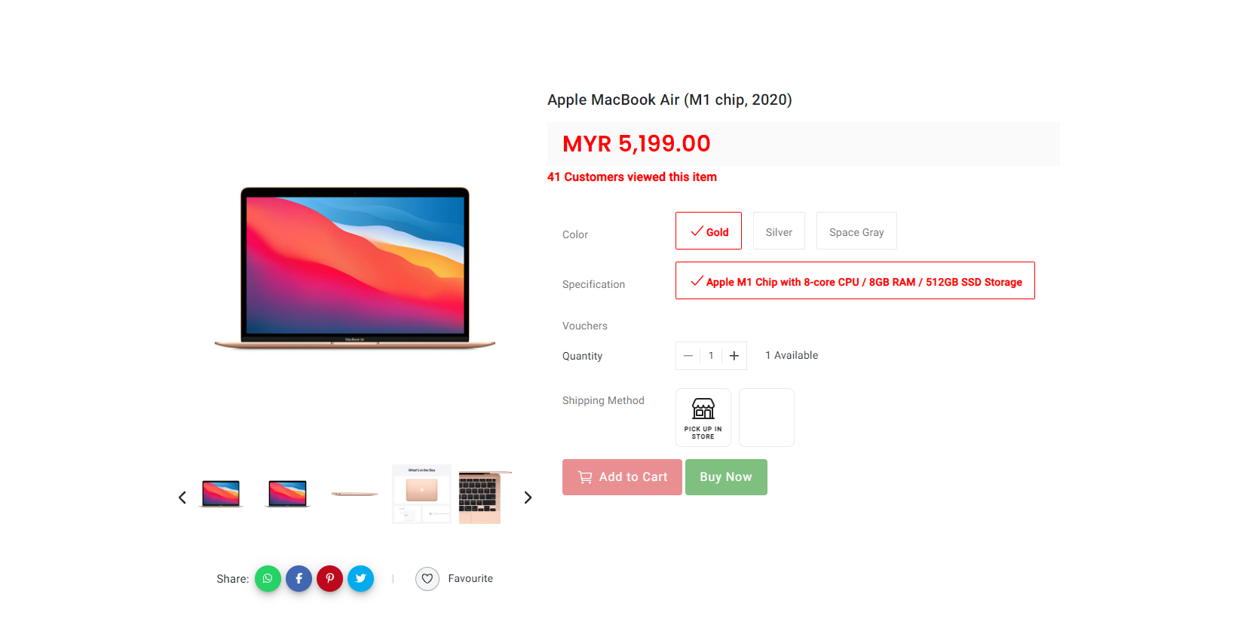Select Apple M1 8GB RAM 512GB specification
Viewport: 1256px width, 640px height.
855,280
